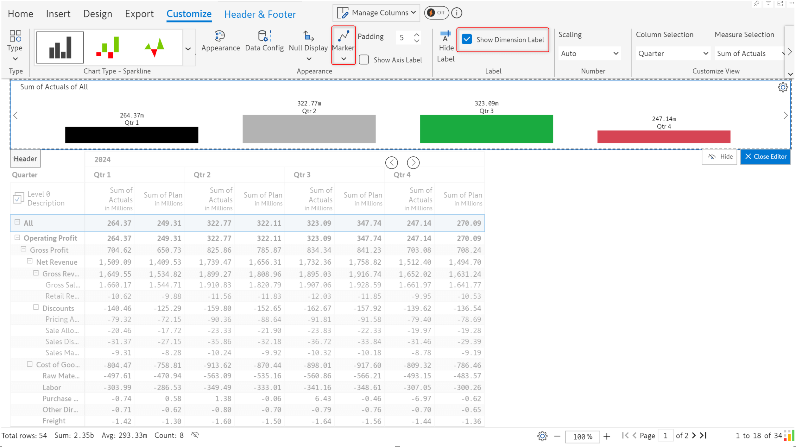Image resolution: width=796 pixels, height=447 pixels.
Task: Click the Hide button
Action: click(719, 156)
